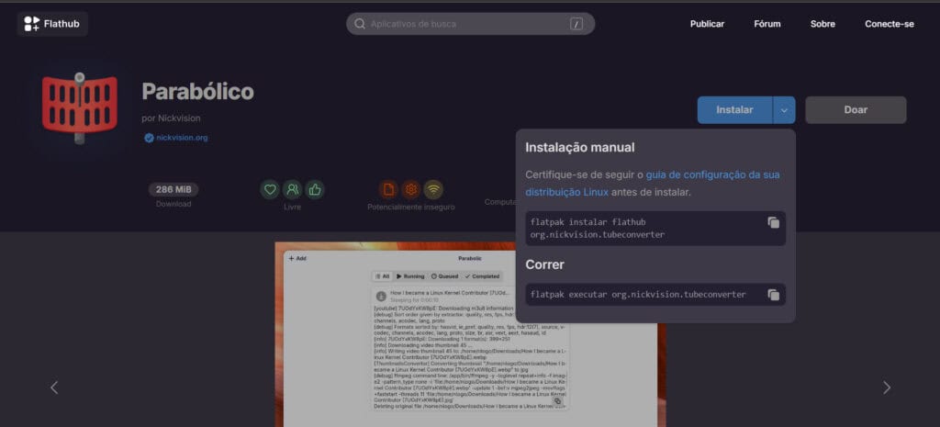Show previous screenshot with left arrow
This screenshot has width=940, height=427.
(54, 388)
